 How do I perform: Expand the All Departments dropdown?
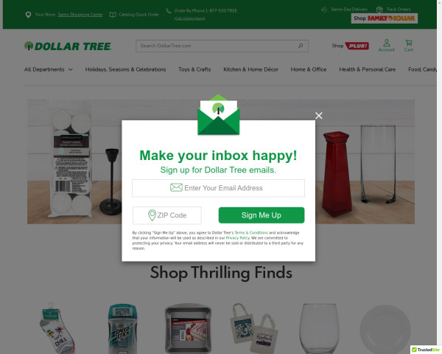[48, 69]
